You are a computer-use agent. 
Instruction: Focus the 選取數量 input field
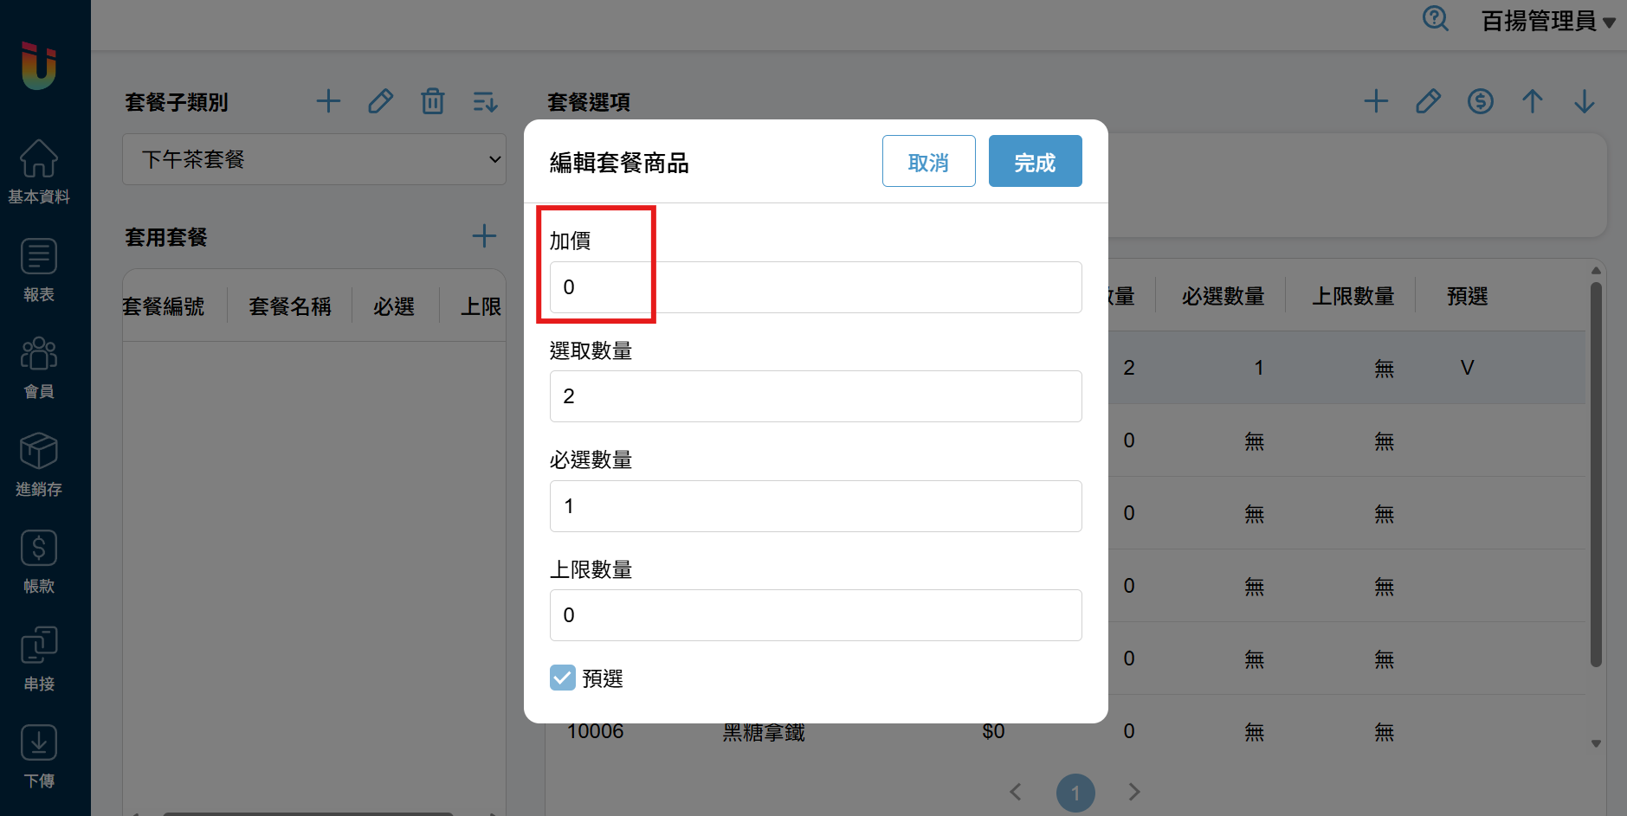click(x=815, y=396)
